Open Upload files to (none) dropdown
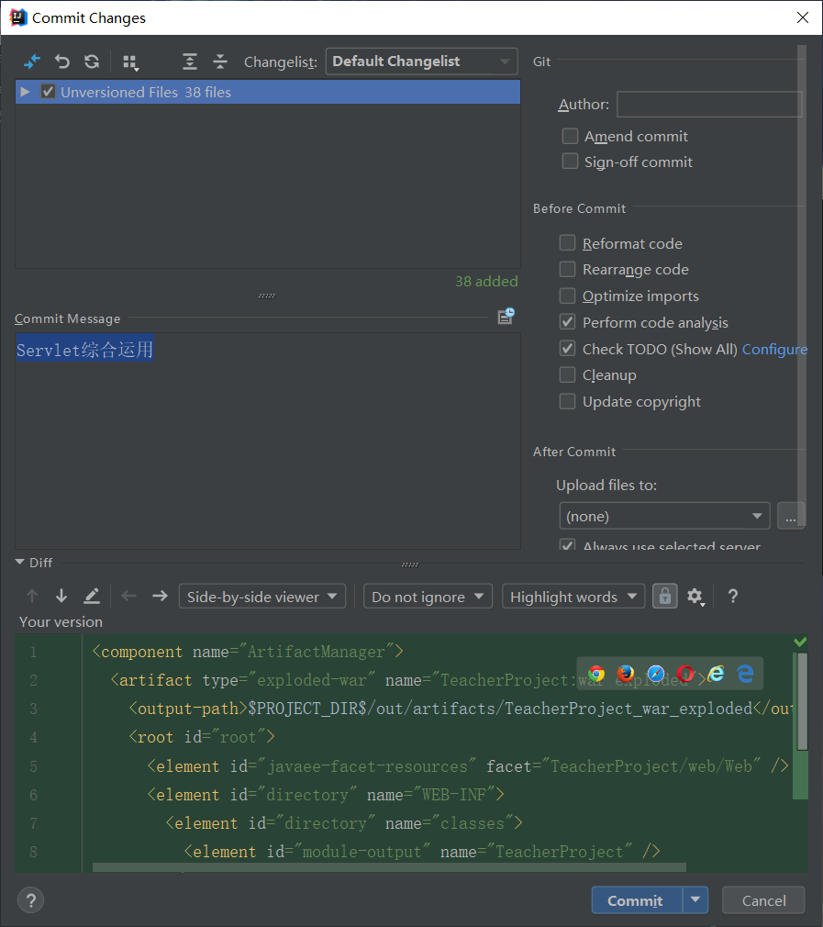Image resolution: width=823 pixels, height=927 pixels. pos(664,516)
